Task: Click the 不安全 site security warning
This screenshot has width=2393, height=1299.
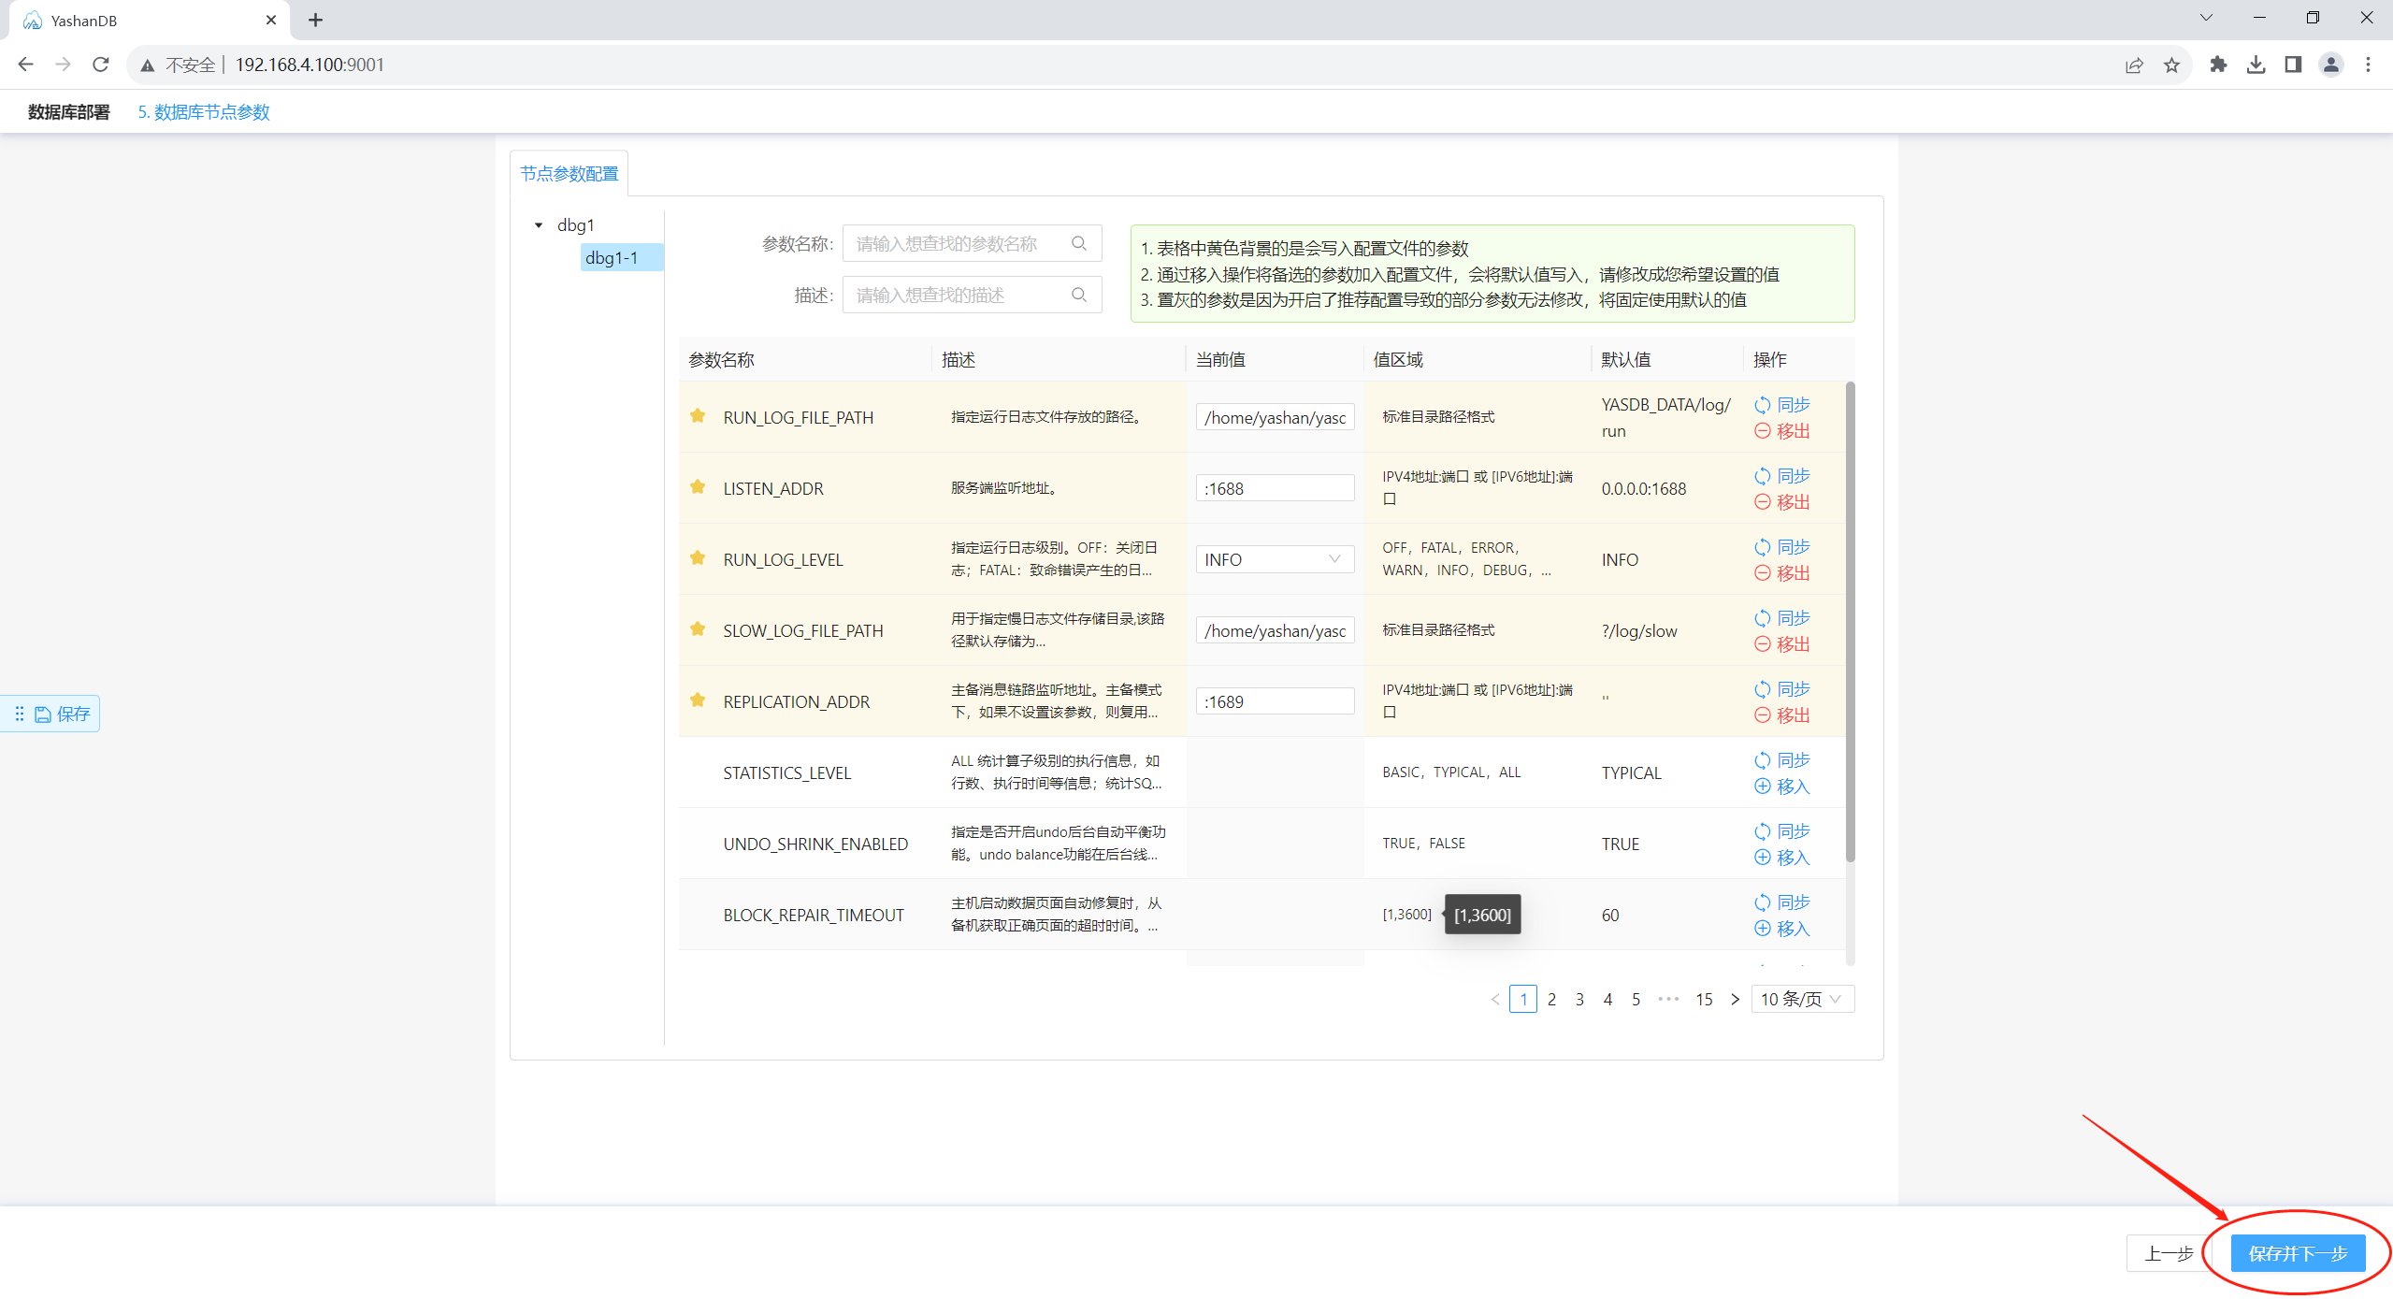Action: tap(179, 65)
